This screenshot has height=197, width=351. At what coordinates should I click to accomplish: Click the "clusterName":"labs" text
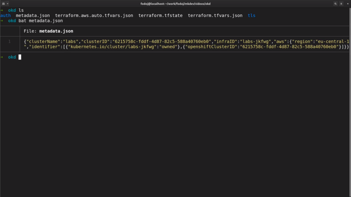[x=52, y=42]
